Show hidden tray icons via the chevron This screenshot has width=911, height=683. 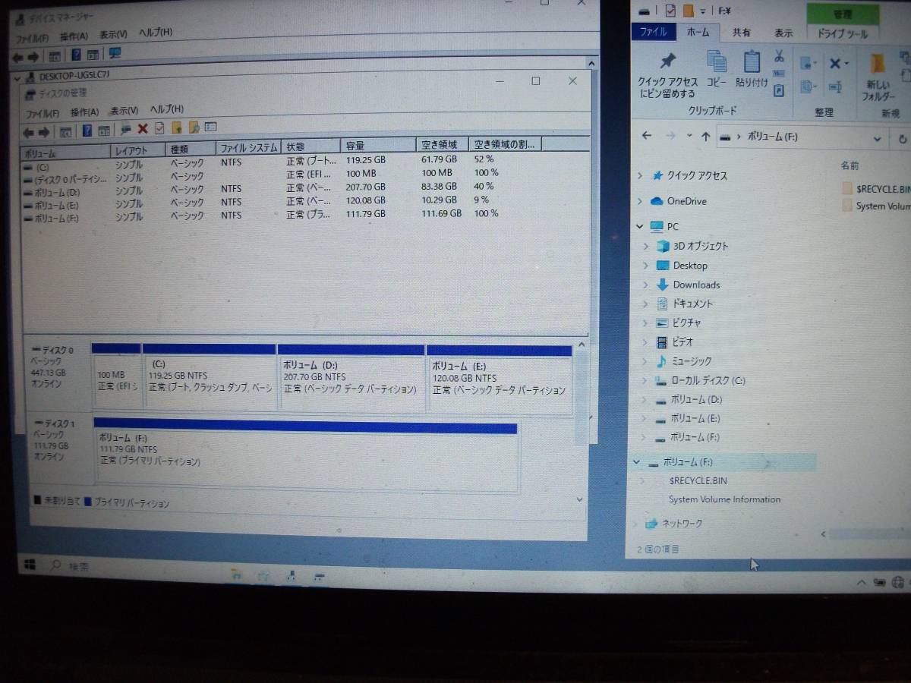pyautogui.click(x=860, y=583)
